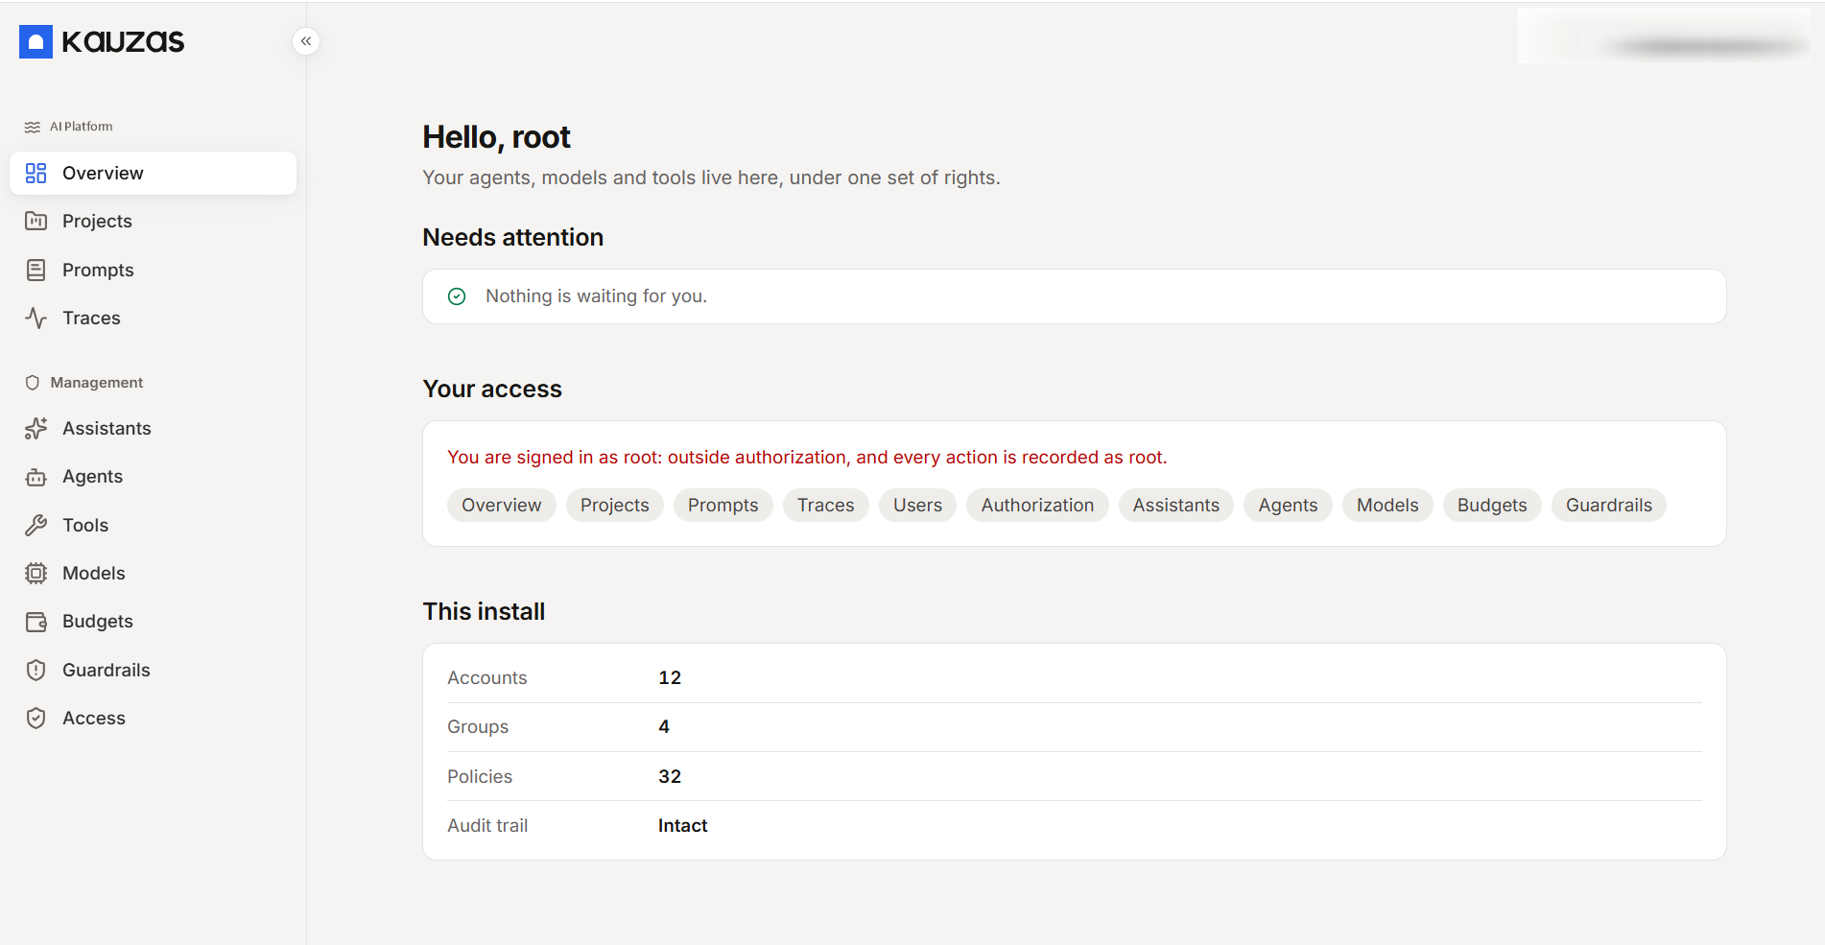Click the Audit trail value Intact
This screenshot has width=1825, height=945.
point(682,825)
